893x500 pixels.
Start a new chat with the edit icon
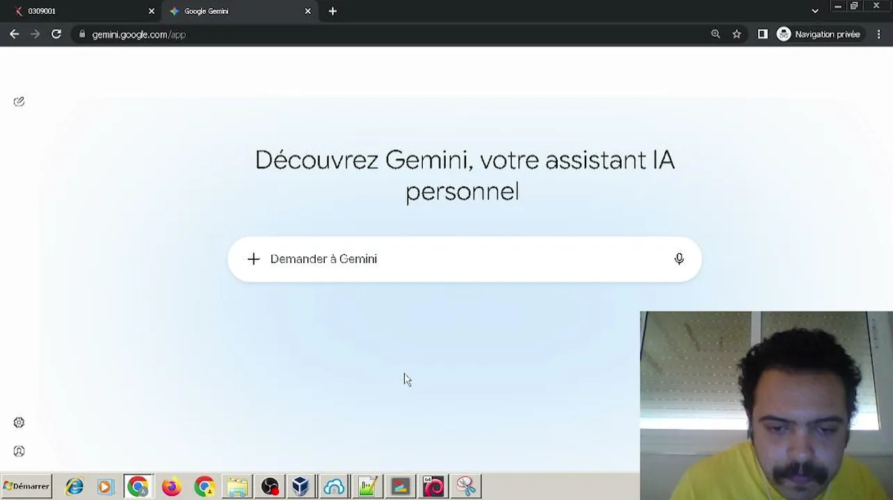(x=19, y=101)
